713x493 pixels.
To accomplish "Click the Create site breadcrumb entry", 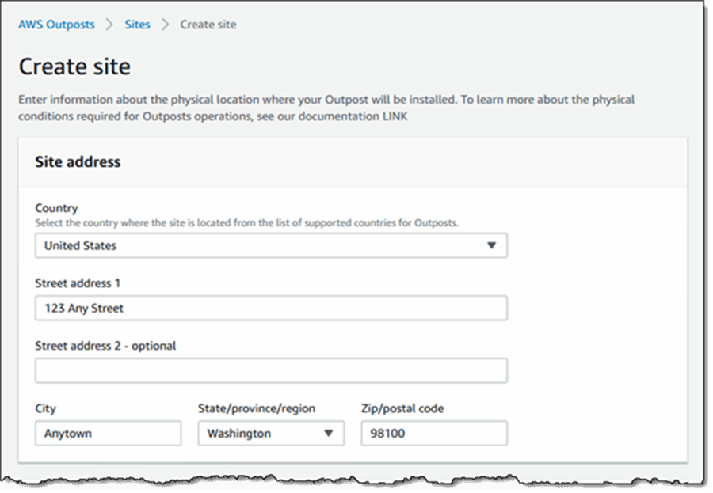I will coord(207,25).
